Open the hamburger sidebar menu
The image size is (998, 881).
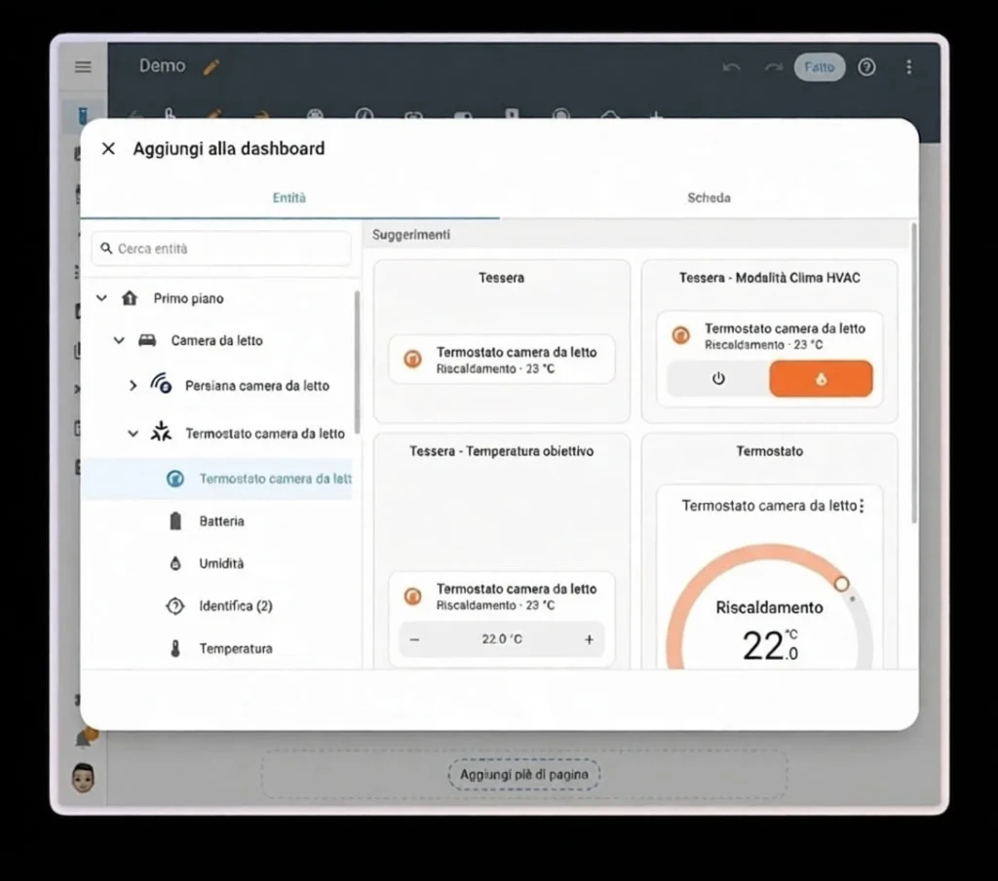[83, 67]
